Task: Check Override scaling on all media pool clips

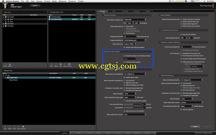Action: (x=124, y=56)
